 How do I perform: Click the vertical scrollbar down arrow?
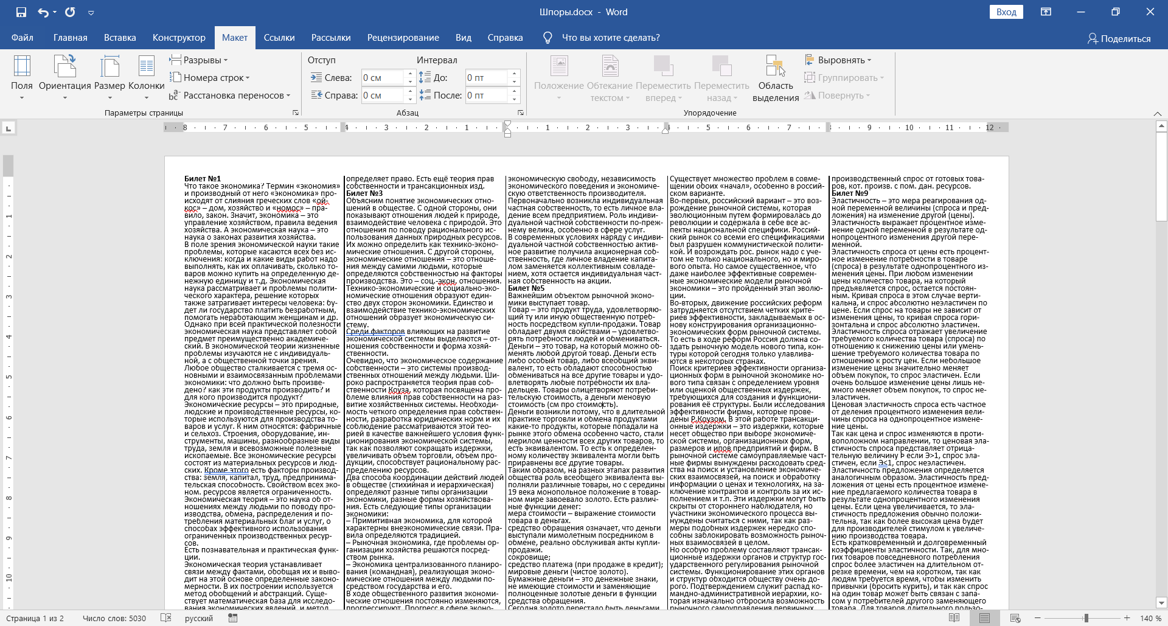(1161, 603)
